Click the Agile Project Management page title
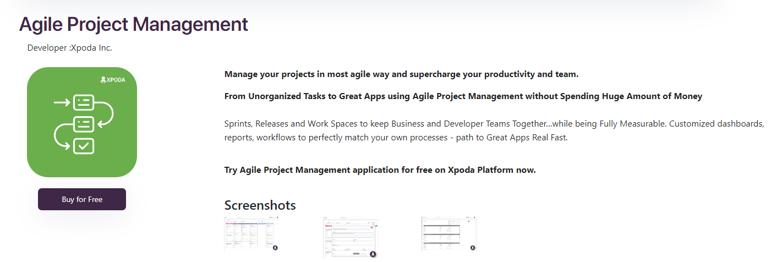 pos(134,24)
